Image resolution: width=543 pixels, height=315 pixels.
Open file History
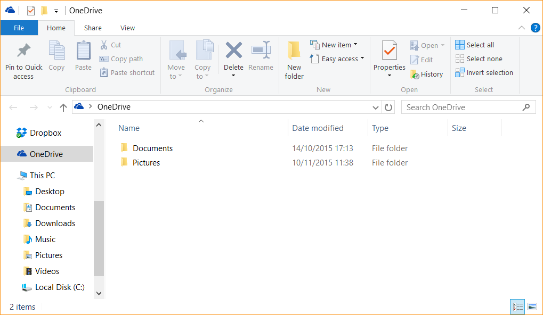click(x=426, y=74)
